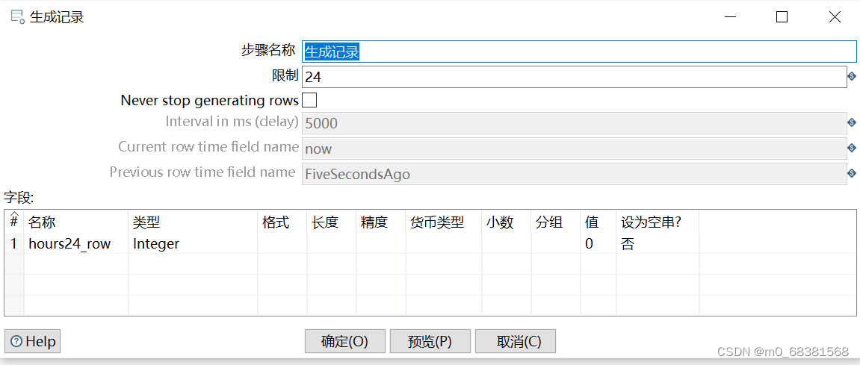This screenshot has width=860, height=365.
Task: Click the 步骤名称 input field
Action: coord(578,52)
